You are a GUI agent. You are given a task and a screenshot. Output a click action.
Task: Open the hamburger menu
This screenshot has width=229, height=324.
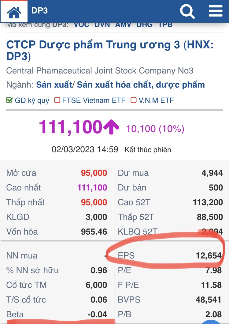[216, 11]
